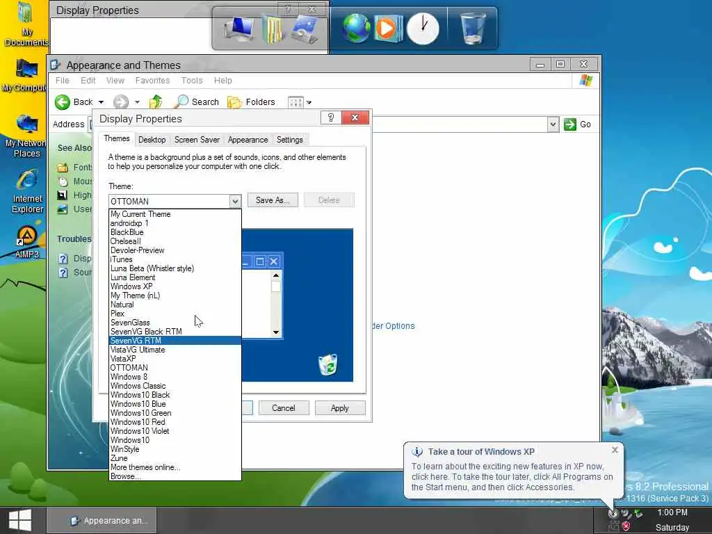The image size is (712, 534).
Task: Choose the Browse... entry
Action: 175,476
